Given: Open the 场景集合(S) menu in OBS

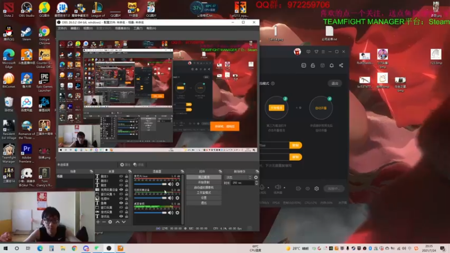Looking at the screenshot, I should (122, 29).
